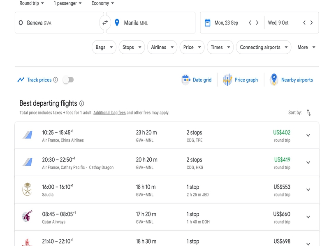Click the 2 h 25 m JED layover
This screenshot has height=246, width=329.
(x=198, y=194)
